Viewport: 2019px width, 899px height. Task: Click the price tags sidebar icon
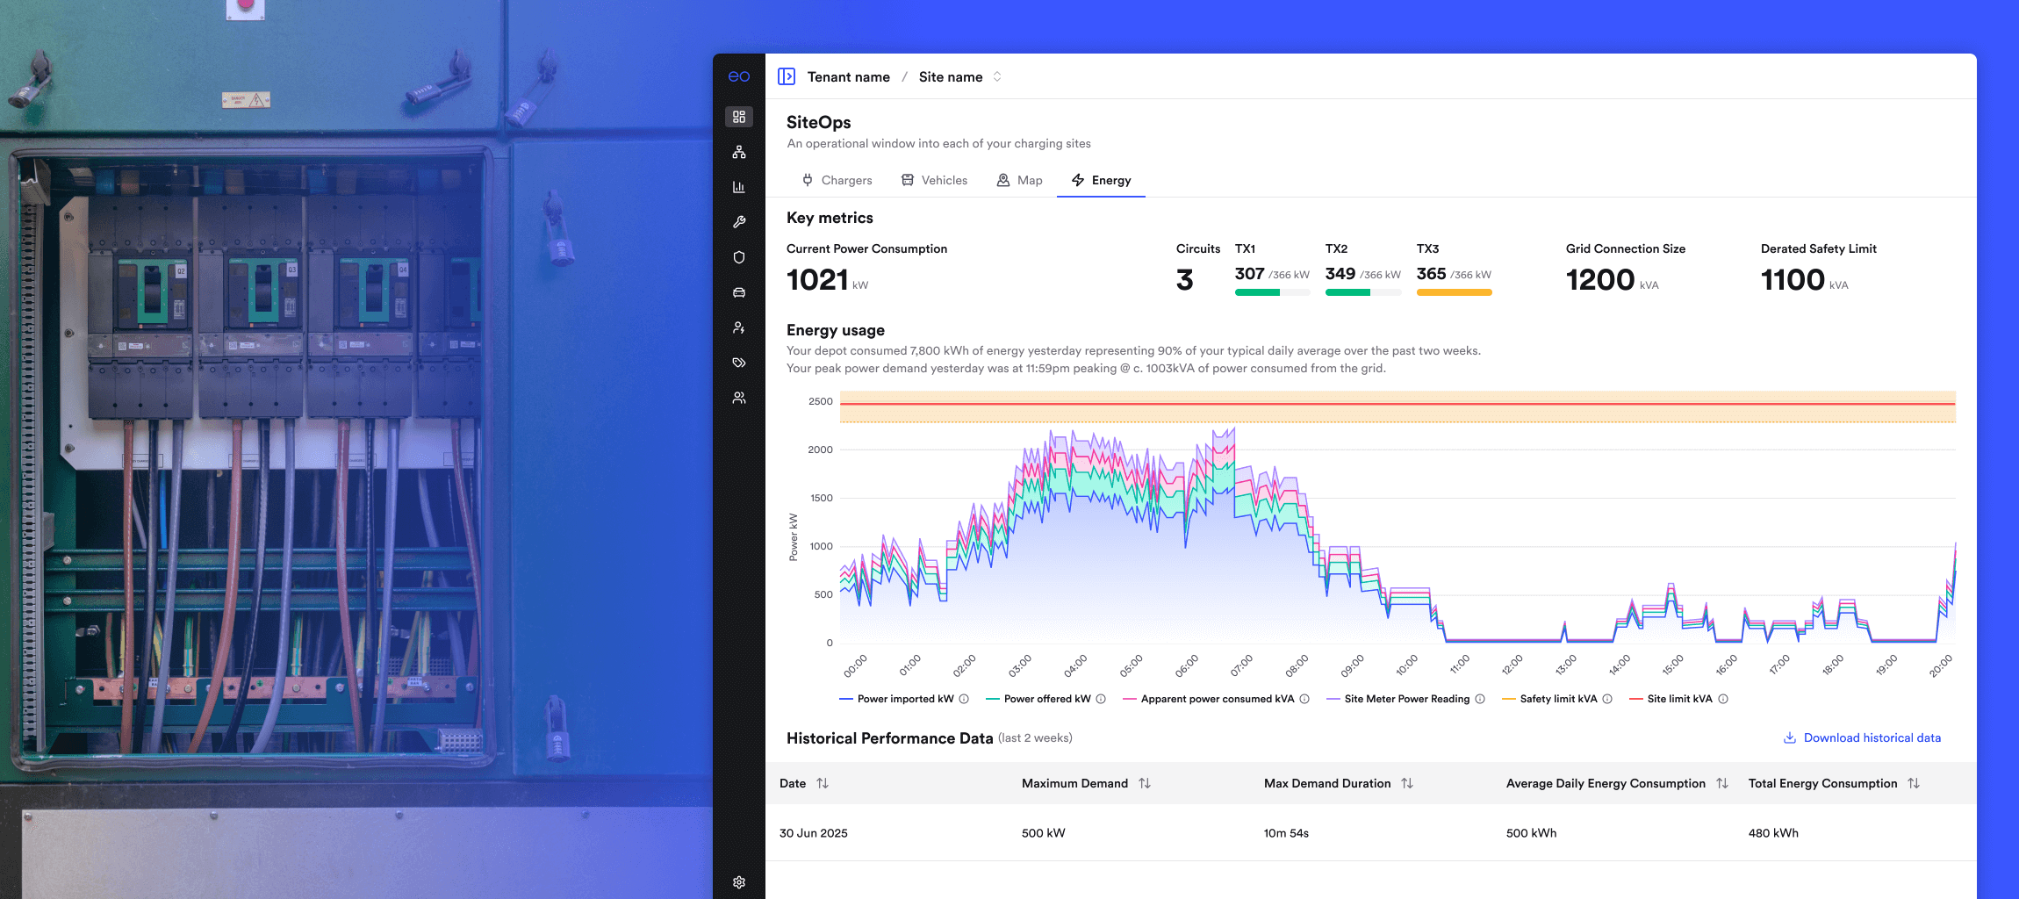[x=739, y=363]
